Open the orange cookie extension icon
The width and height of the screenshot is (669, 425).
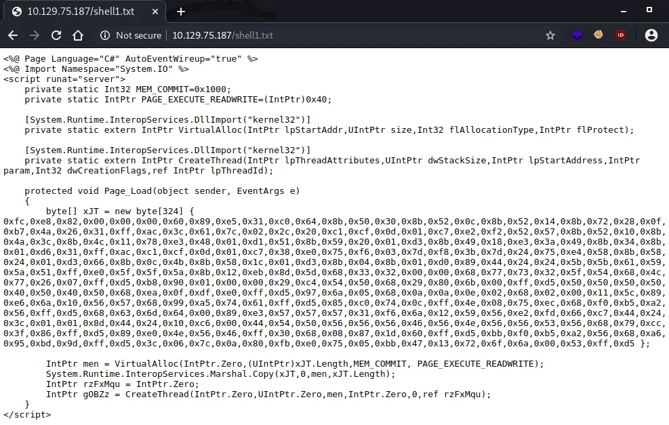tap(599, 35)
